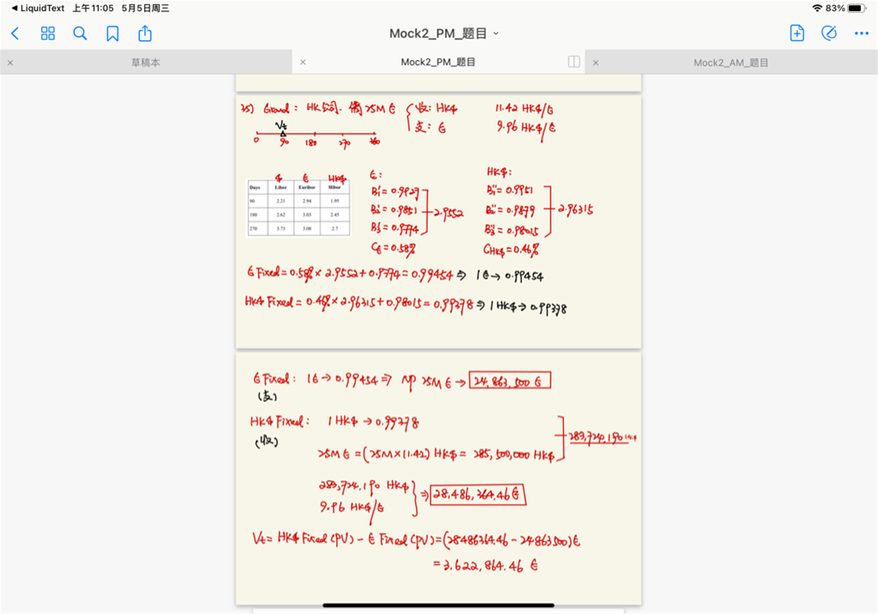Viewport: 878px width, 614px height.
Task: Open the three-dots more options menu
Action: click(861, 33)
